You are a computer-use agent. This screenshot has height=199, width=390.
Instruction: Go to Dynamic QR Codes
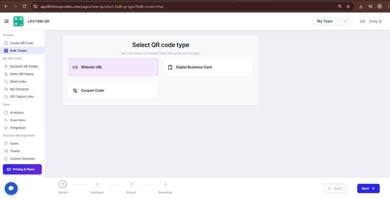[22, 66]
